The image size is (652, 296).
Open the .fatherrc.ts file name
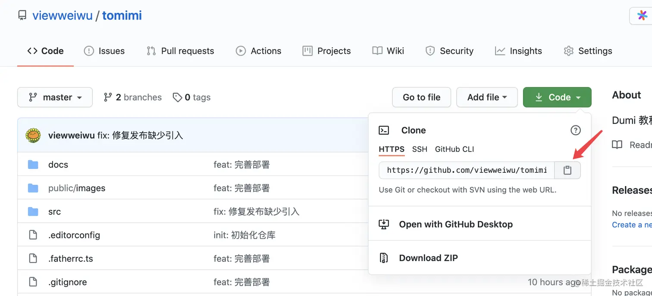pyautogui.click(x=71, y=259)
